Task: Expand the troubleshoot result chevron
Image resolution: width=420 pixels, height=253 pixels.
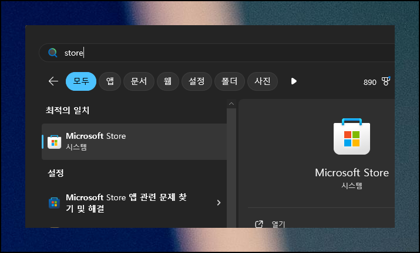Action: pyautogui.click(x=219, y=203)
